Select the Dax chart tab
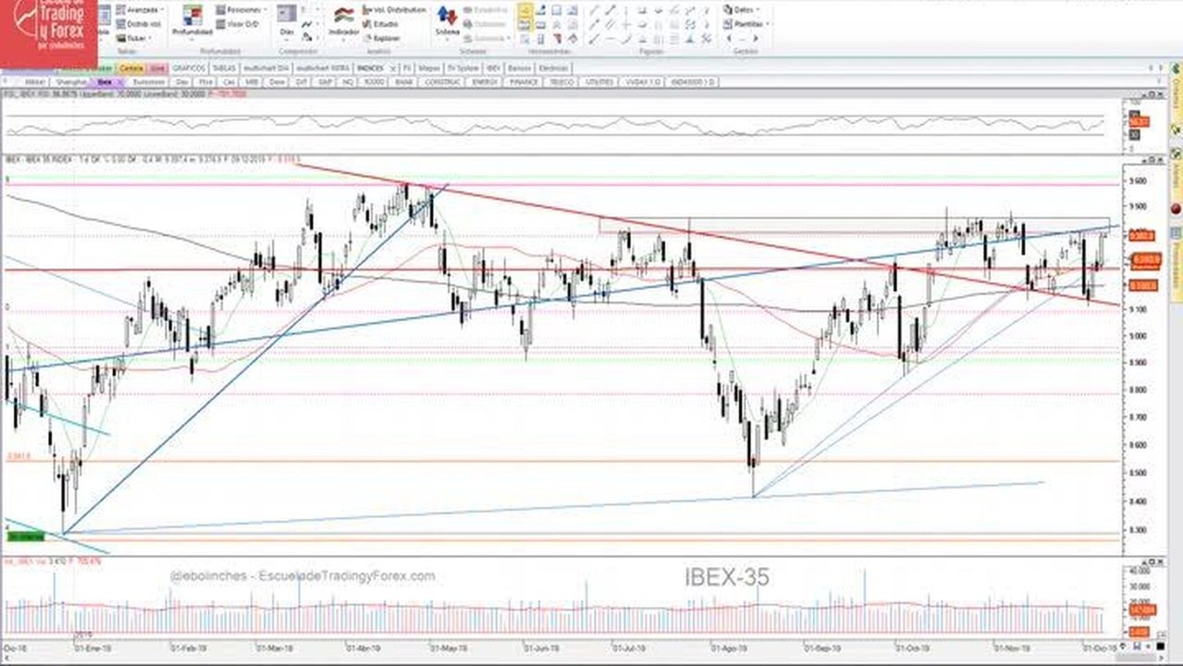Screen dimensions: 1183x666 (x=181, y=81)
